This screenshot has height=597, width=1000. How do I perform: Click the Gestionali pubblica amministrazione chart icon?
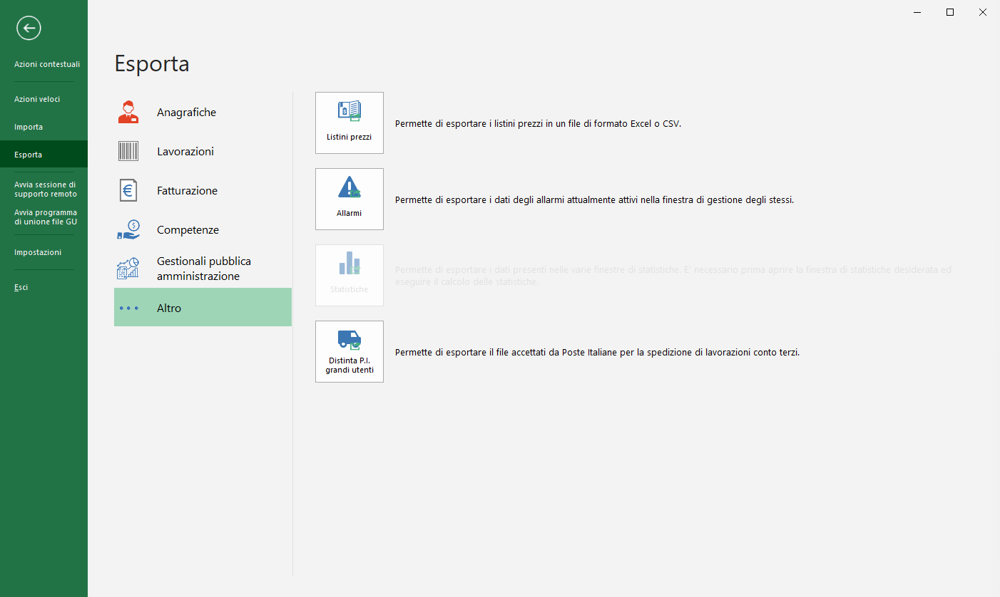(128, 269)
